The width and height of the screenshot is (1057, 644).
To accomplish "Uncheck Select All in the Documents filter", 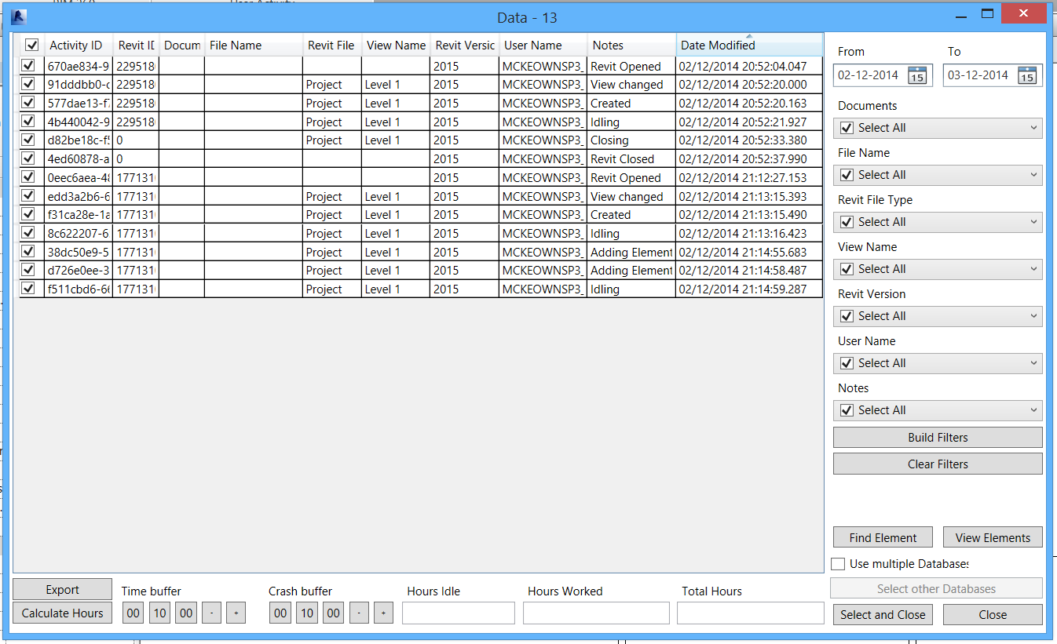I will (x=846, y=127).
